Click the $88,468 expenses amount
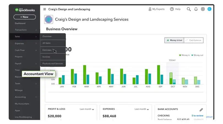This screenshot has height=124, width=223. [x=109, y=116]
